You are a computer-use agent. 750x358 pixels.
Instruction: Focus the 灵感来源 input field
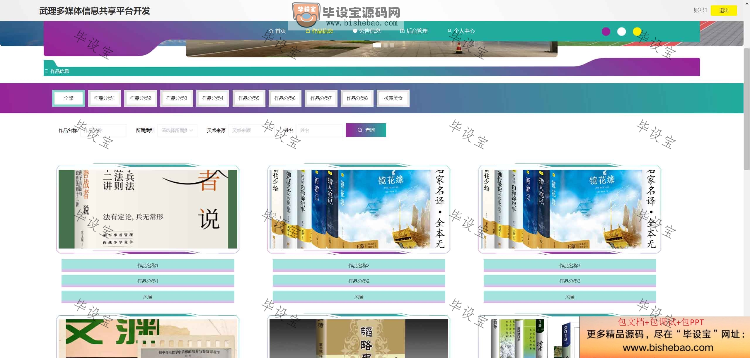tap(251, 130)
